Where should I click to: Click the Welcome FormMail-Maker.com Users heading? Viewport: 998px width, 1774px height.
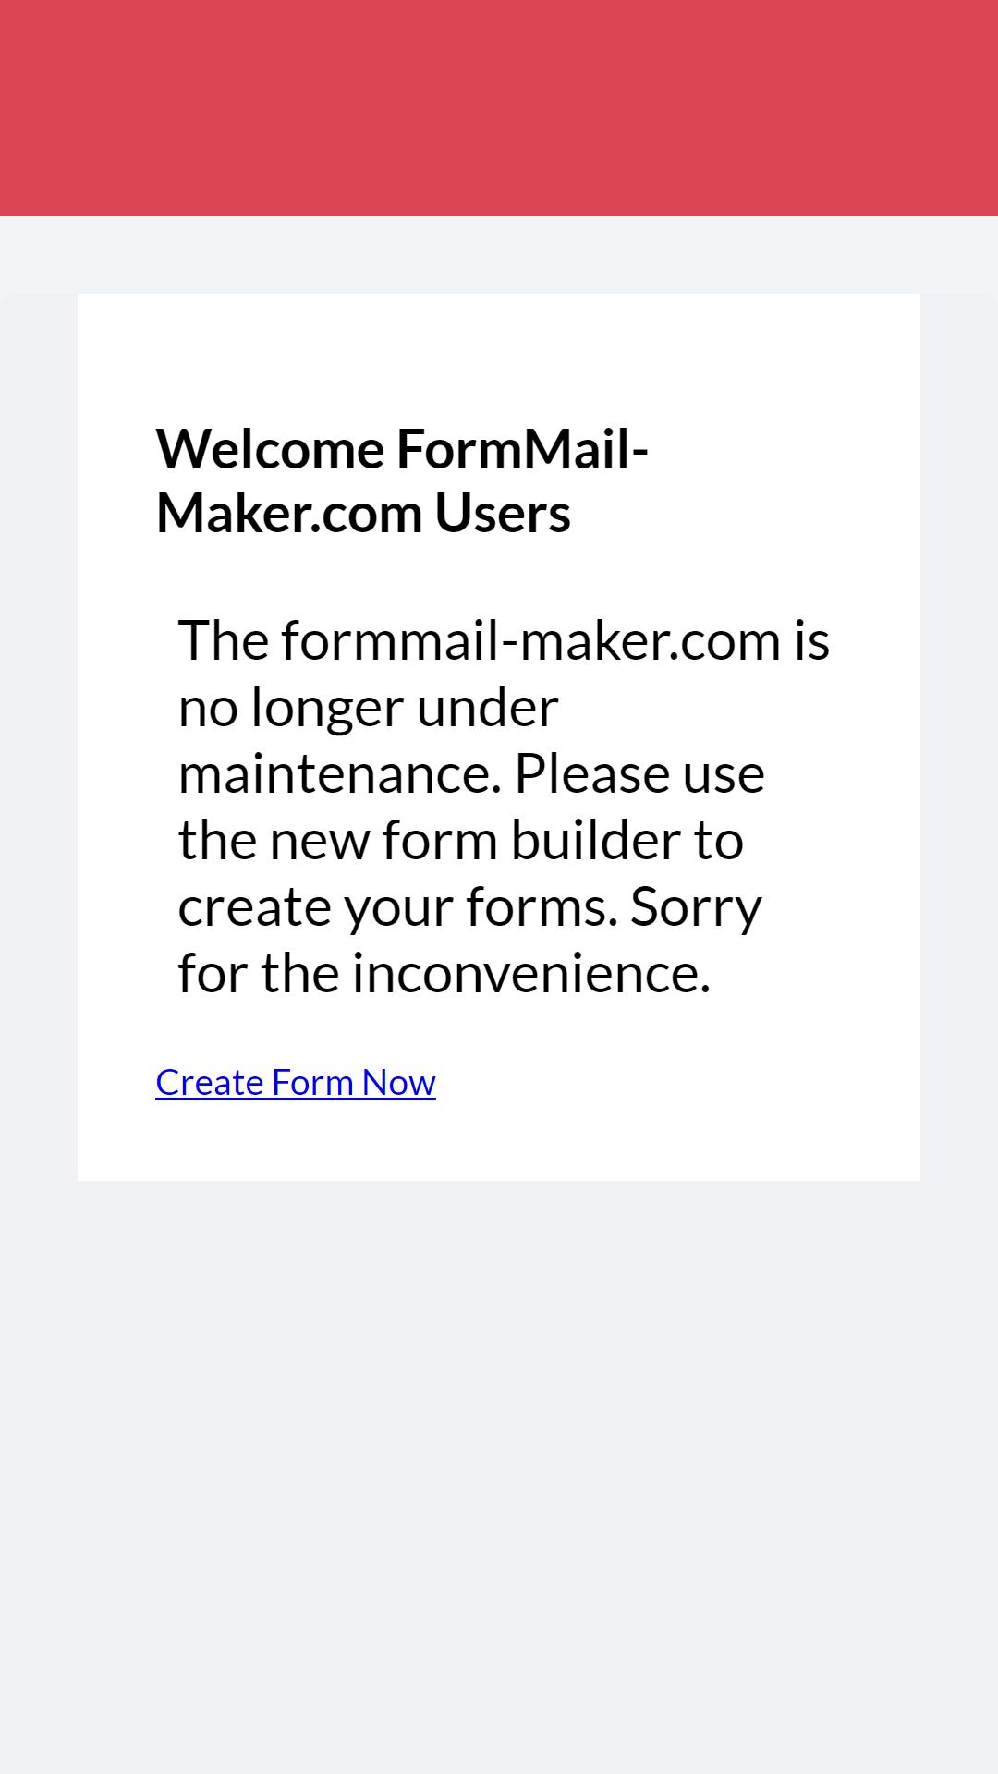[x=402, y=480]
